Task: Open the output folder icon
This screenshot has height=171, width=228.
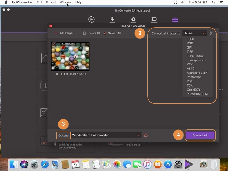Action: [x=146, y=135]
